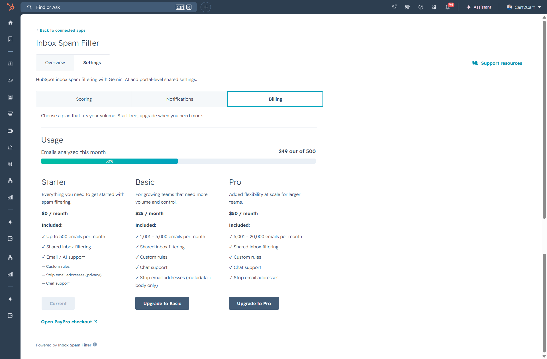
Task: Open the CRM contacts book icon
Action: 10,64
